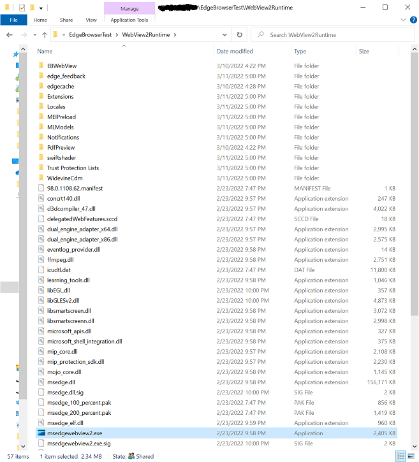Select the PdfPreview folder
Viewport: 419px width, 462px height.
click(61, 147)
